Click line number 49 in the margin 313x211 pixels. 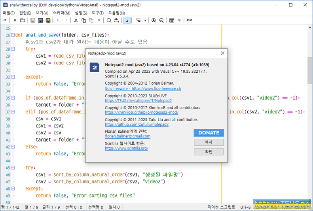[x=8, y=196]
